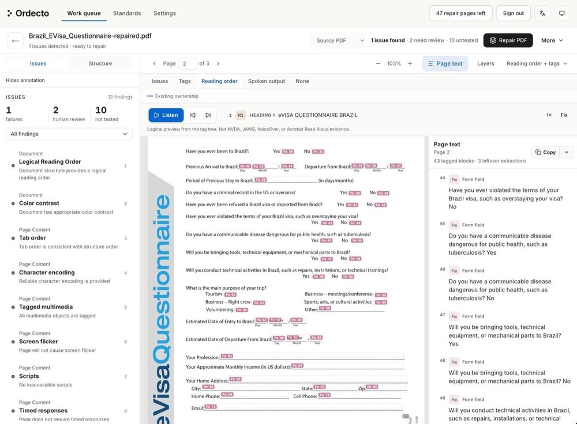The height and width of the screenshot is (424, 577).
Task: Open the Timed responses finding
Action: [x=69, y=411]
